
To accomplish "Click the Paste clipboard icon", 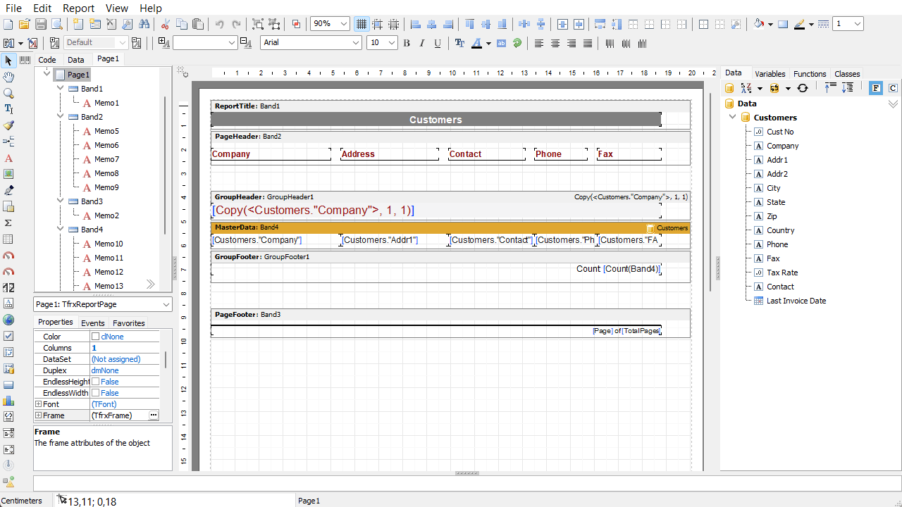I will 198,24.
